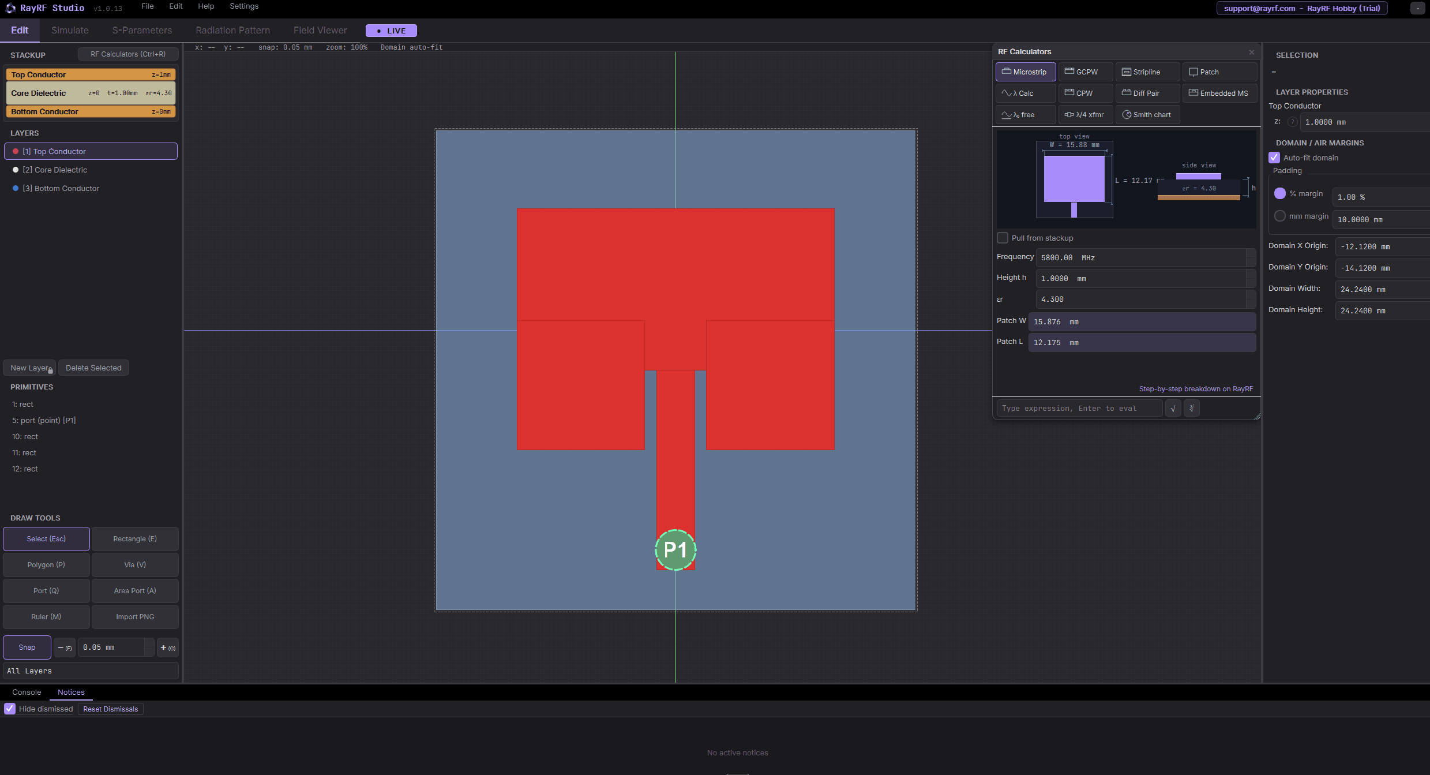Click the square root button
This screenshot has height=775, width=1430.
coord(1173,409)
